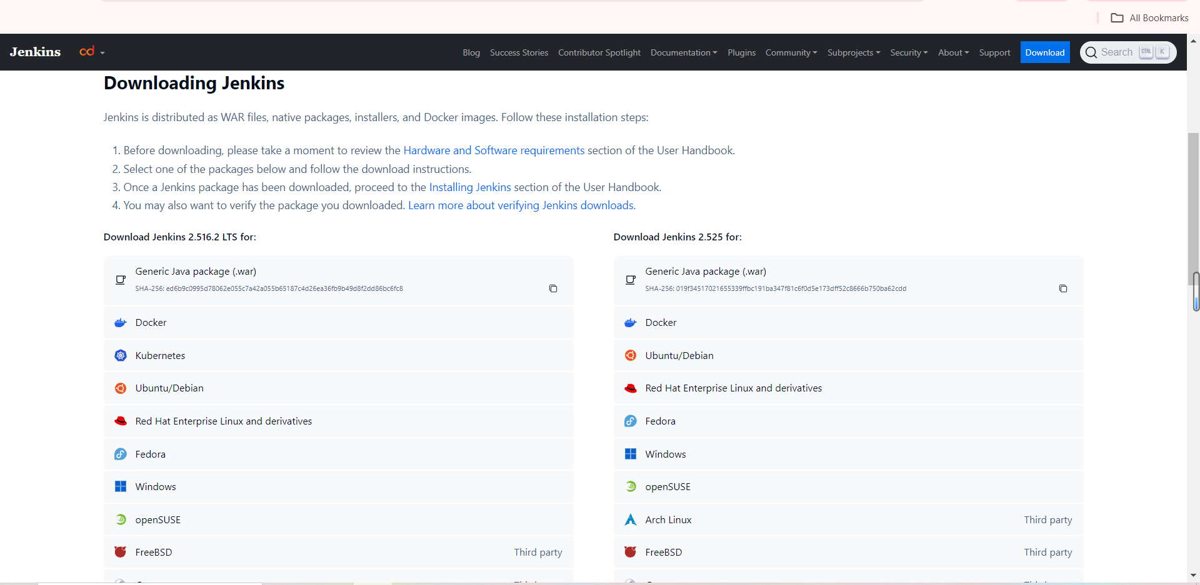The image size is (1200, 585).
Task: Open the Support page
Action: tap(994, 52)
